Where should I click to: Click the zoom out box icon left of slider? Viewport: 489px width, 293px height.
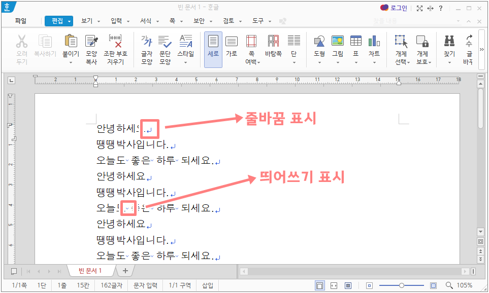(x=369, y=285)
